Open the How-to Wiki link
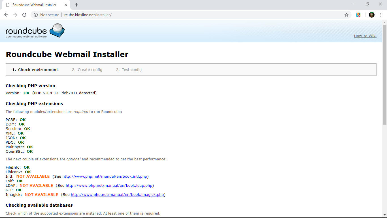The height and width of the screenshot is (218, 387). (365, 36)
